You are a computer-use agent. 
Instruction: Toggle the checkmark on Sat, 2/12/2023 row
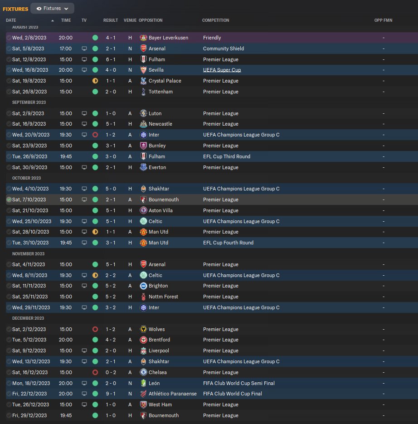(x=9, y=329)
